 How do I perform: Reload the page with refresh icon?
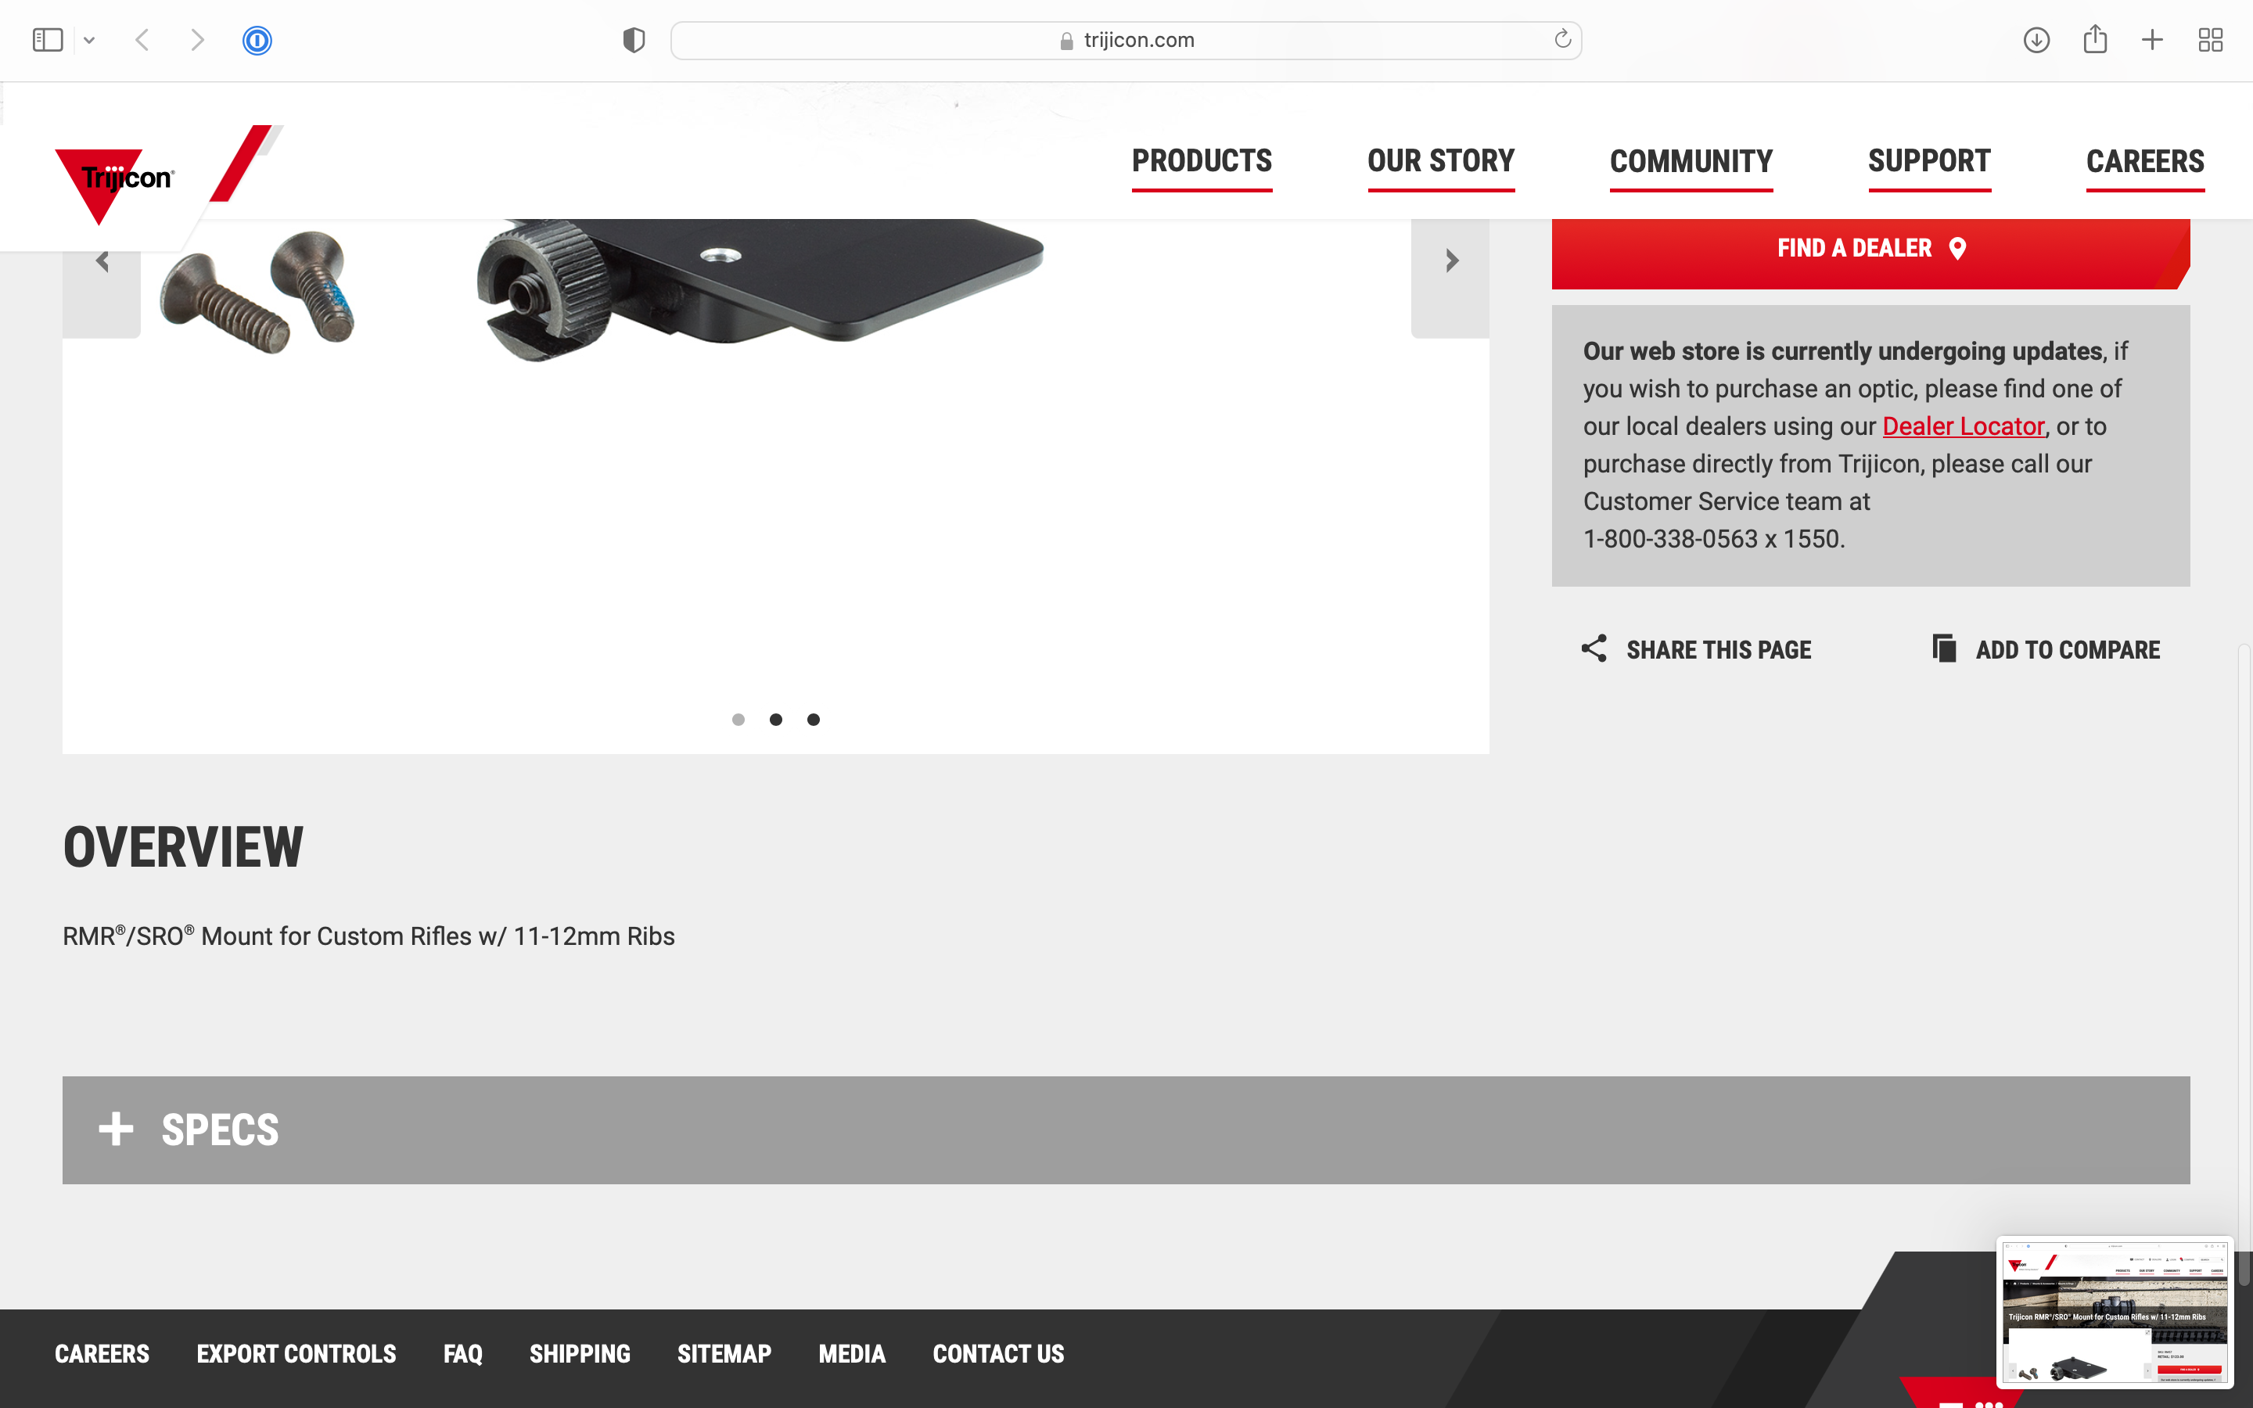1562,39
